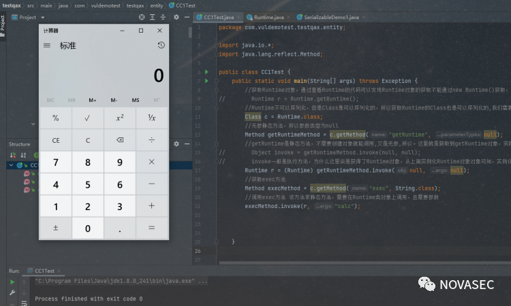Click the Calculator backspace key
The height and width of the screenshot is (306, 511).
point(120,140)
